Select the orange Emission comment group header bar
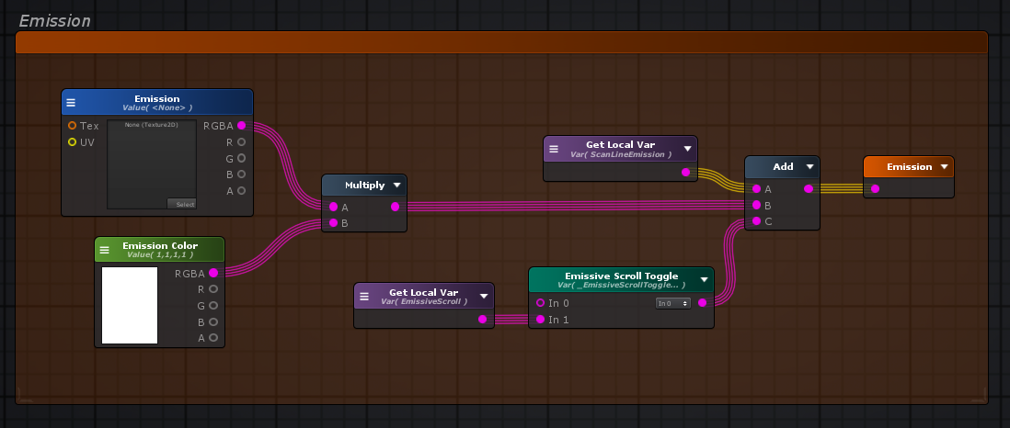This screenshot has width=1010, height=428. click(x=501, y=42)
